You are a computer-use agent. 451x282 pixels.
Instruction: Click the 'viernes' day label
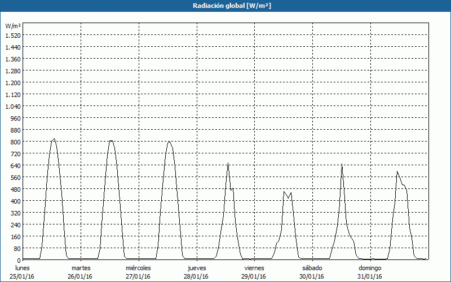pyautogui.click(x=254, y=268)
